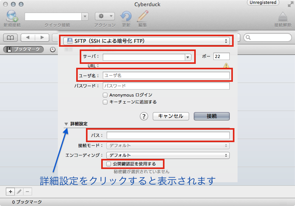The width and height of the screenshot is (295, 206).
Task: Open the New Connection globe icon
Action: coord(12,16)
